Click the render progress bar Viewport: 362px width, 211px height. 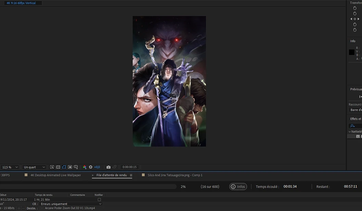pyautogui.click(x=88, y=187)
